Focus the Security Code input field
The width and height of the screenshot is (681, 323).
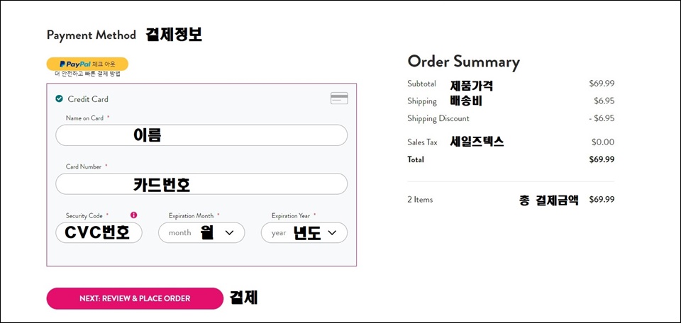(x=99, y=232)
